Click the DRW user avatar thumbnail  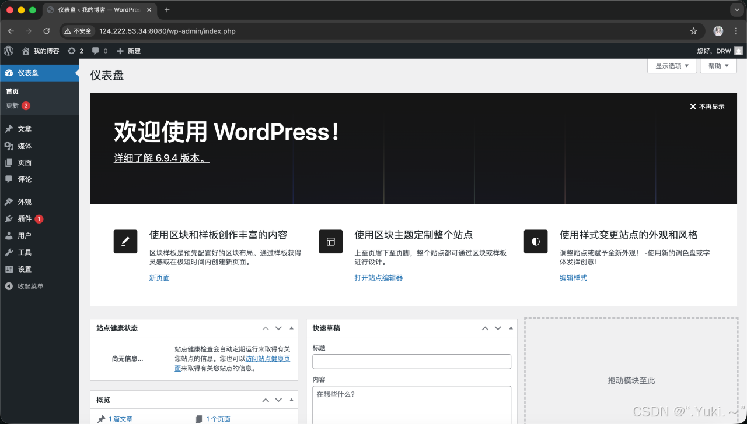[738, 51]
